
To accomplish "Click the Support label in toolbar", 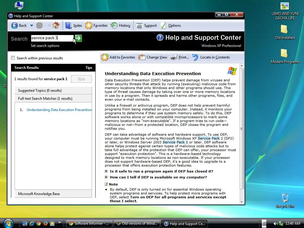I will pyautogui.click(x=151, y=26).
